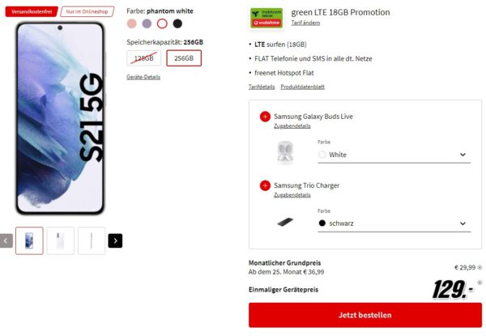Open the Produktdatenblatt link

[x=302, y=87]
